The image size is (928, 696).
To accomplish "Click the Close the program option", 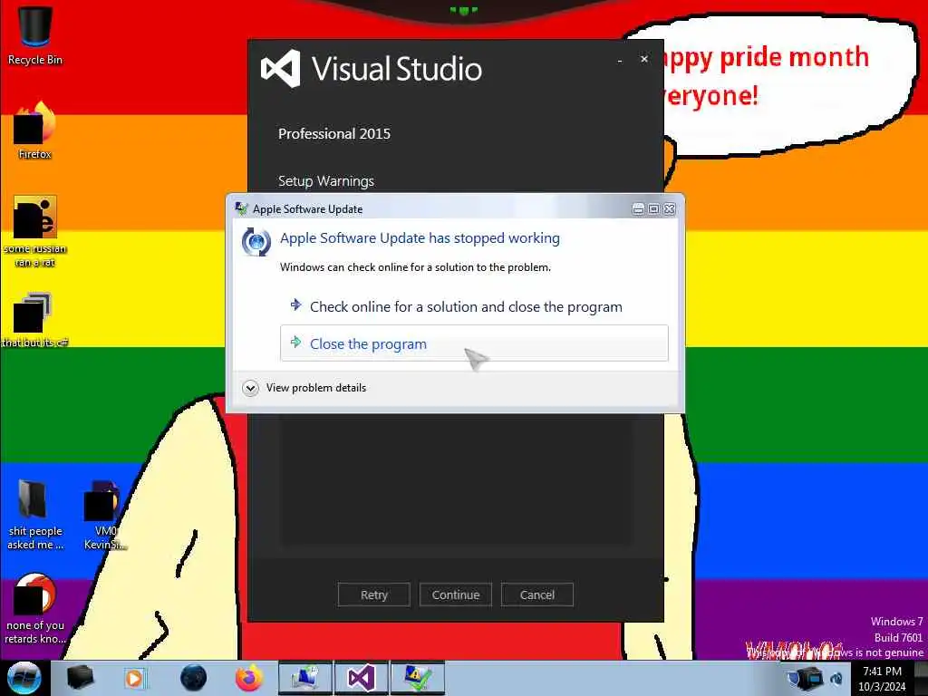I will 473,343.
